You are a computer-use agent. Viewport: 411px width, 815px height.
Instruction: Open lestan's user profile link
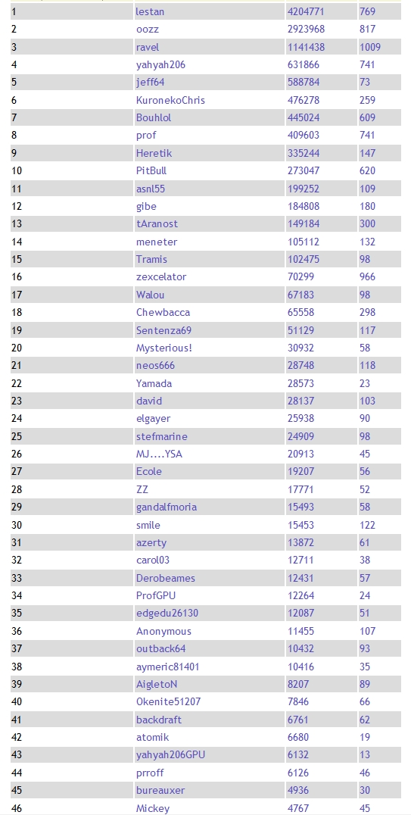coord(150,11)
